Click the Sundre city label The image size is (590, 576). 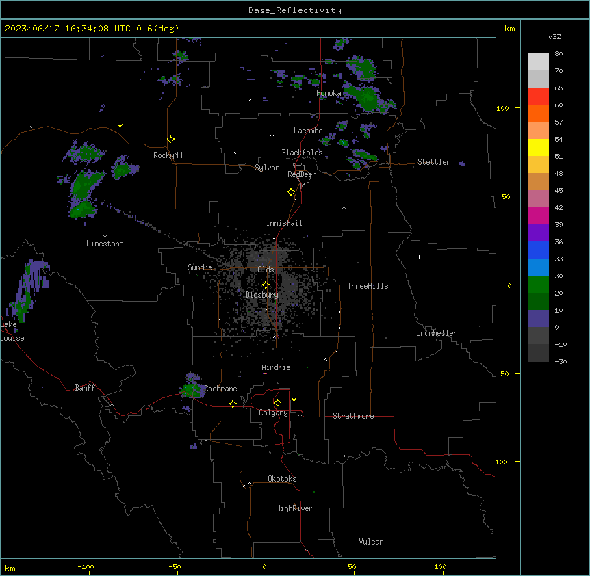[x=200, y=267]
